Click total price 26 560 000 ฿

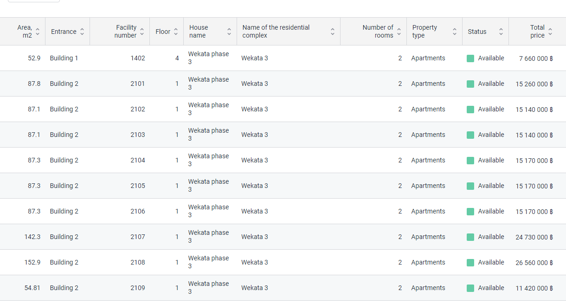[x=534, y=263]
